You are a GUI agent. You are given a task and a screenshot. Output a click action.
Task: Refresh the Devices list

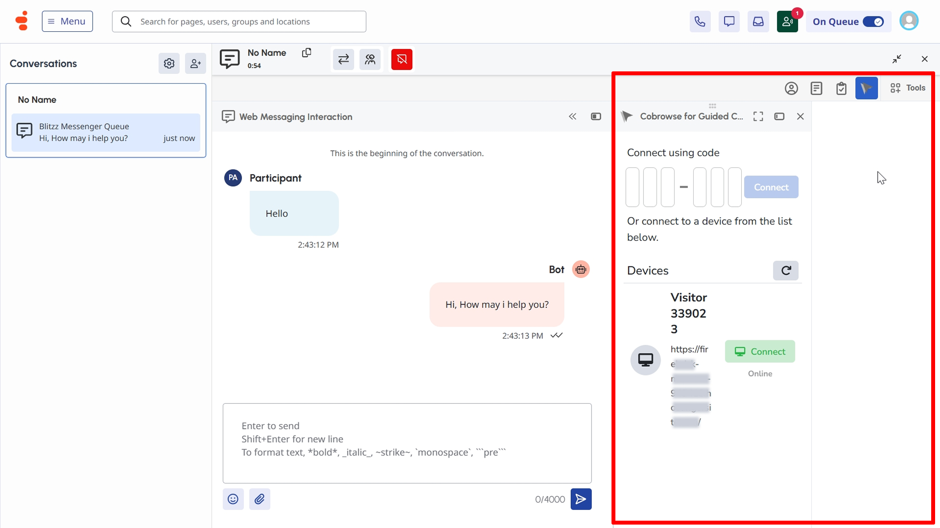(x=785, y=271)
